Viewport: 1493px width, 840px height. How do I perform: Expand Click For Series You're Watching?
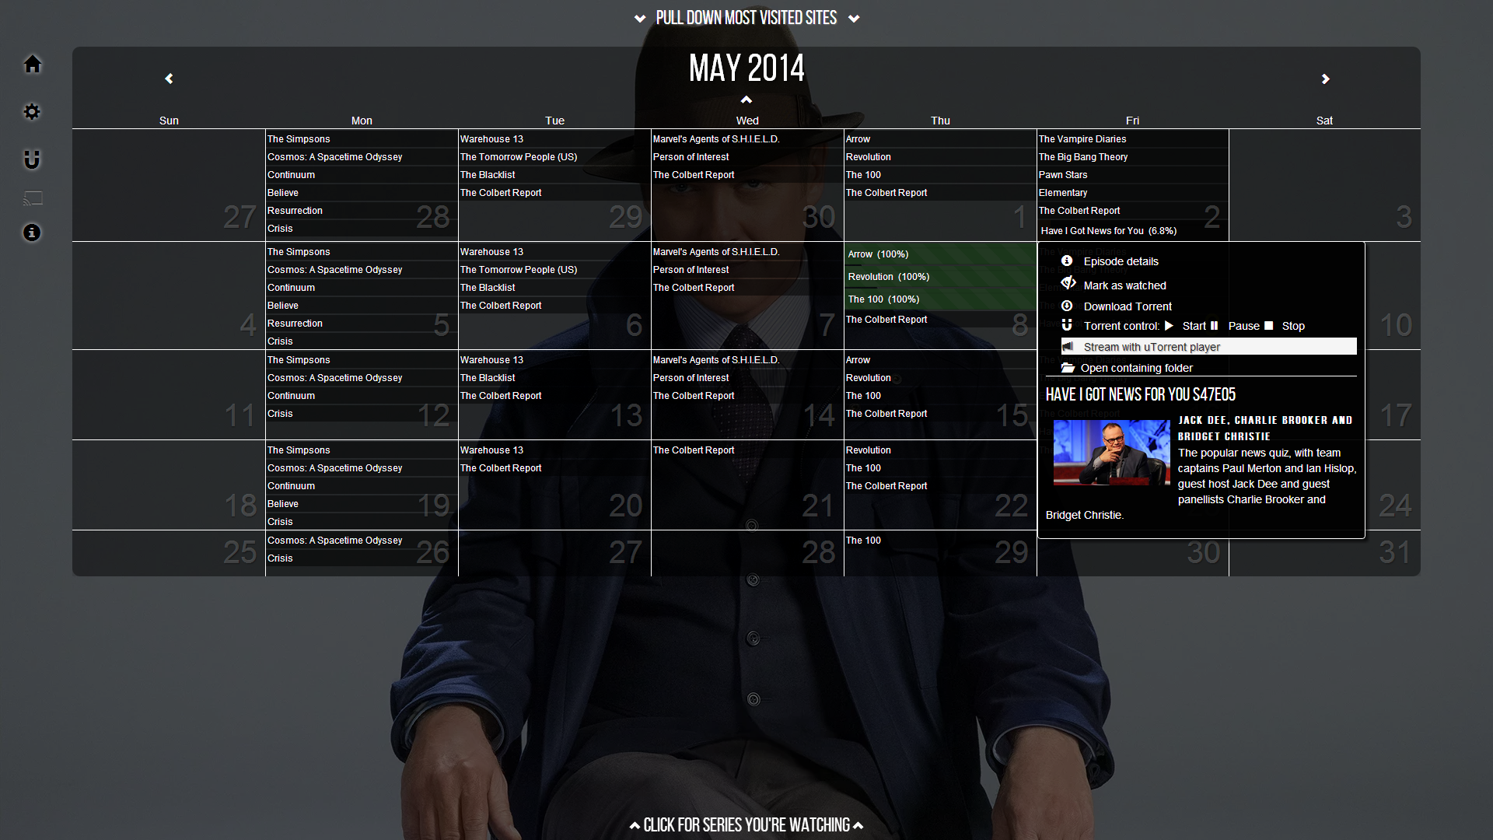[746, 826]
